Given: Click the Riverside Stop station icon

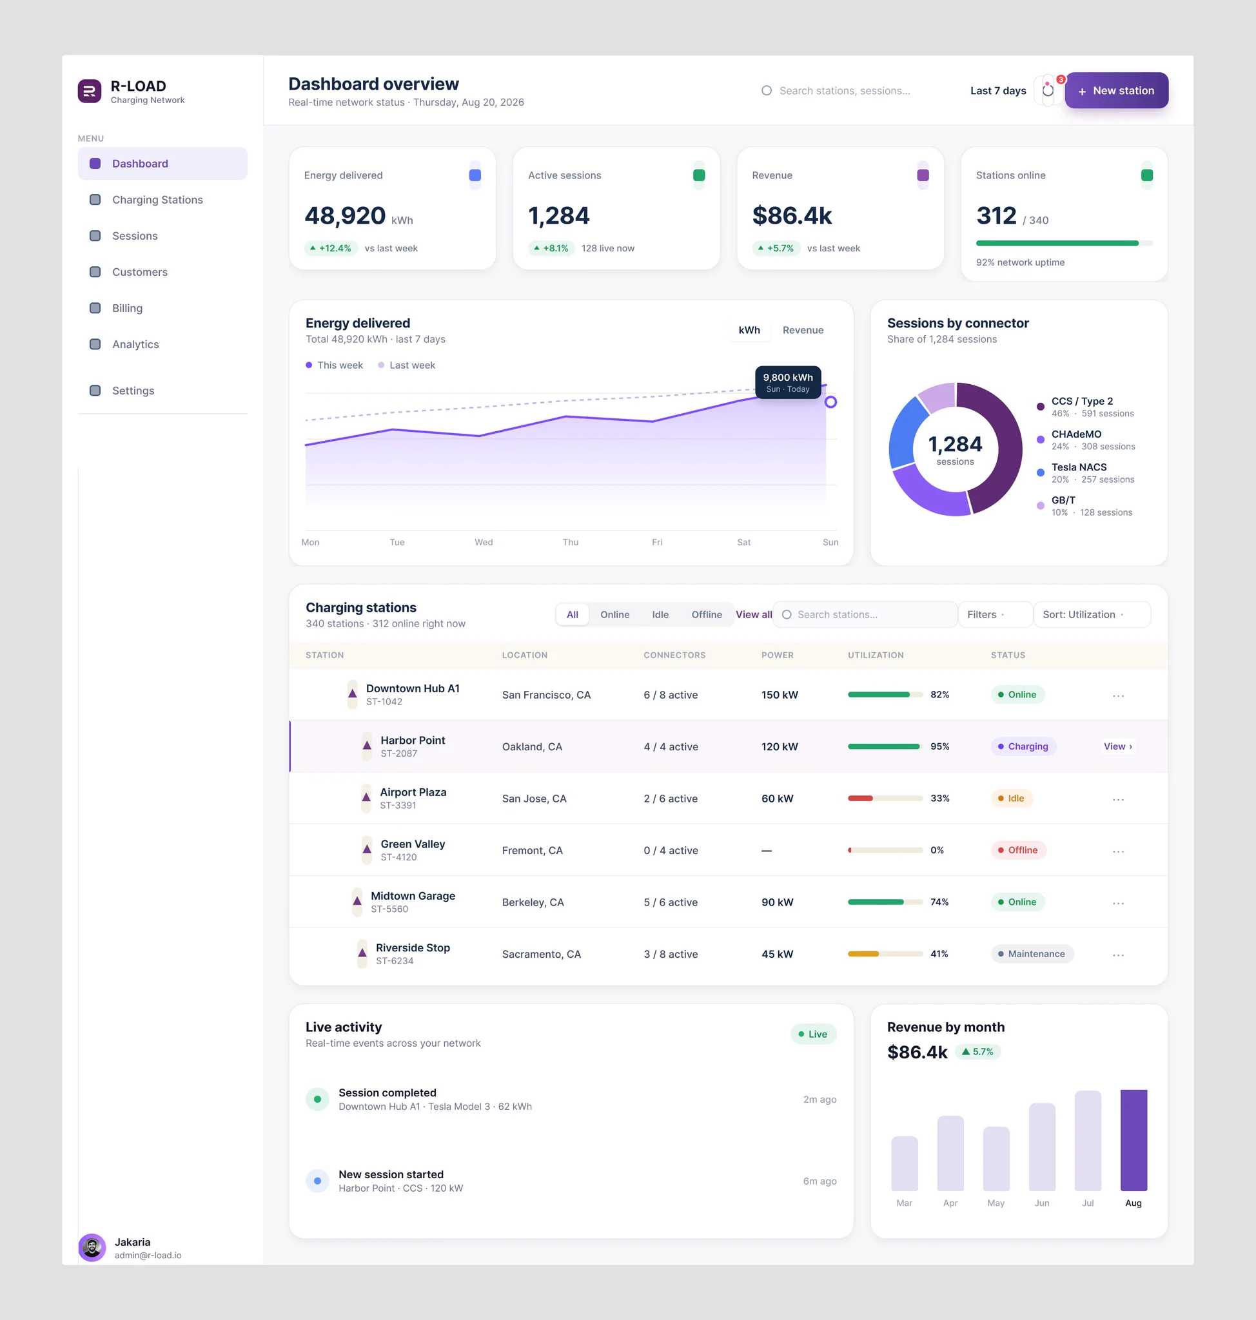Looking at the screenshot, I should [362, 954].
